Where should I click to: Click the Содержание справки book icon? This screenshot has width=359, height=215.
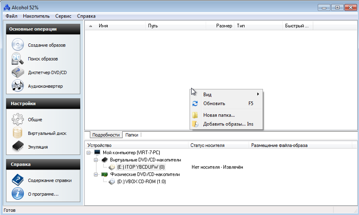(18, 180)
